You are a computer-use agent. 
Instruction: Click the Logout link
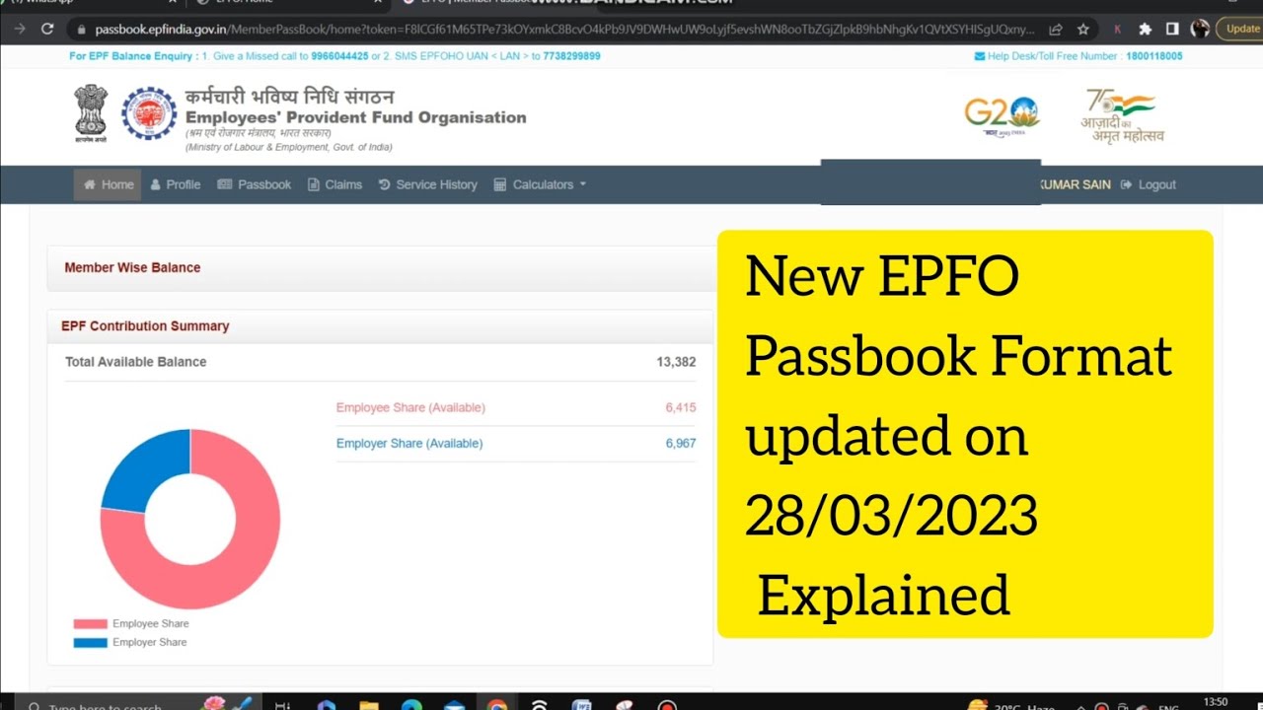tap(1149, 184)
